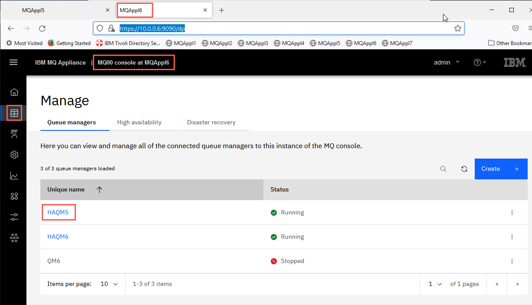
Task: Go to the previous table page
Action: pos(496,284)
